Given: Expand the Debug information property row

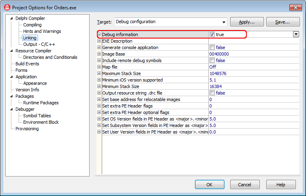Looking at the screenshot, I should pos(99,34).
